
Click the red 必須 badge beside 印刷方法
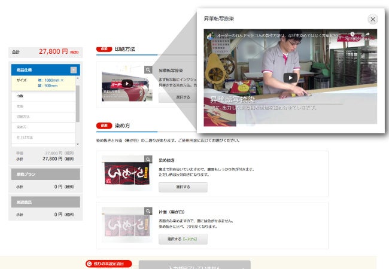[x=104, y=49]
